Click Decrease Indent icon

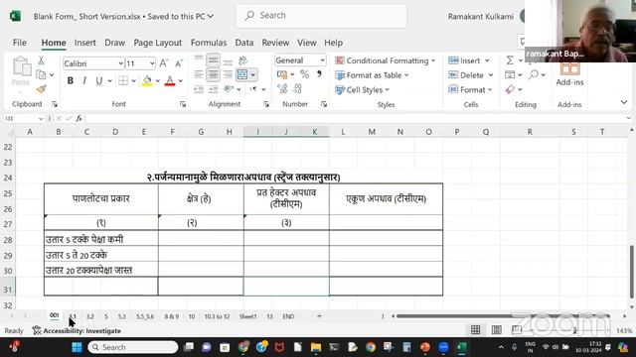coord(199,89)
